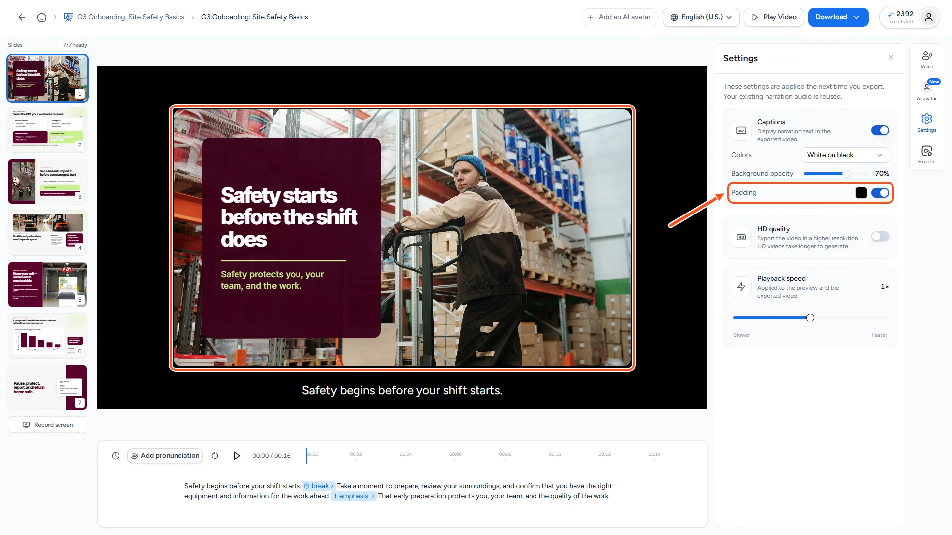This screenshot has height=535, width=952.
Task: Click the 2392 credits left indicator
Action: (902, 17)
